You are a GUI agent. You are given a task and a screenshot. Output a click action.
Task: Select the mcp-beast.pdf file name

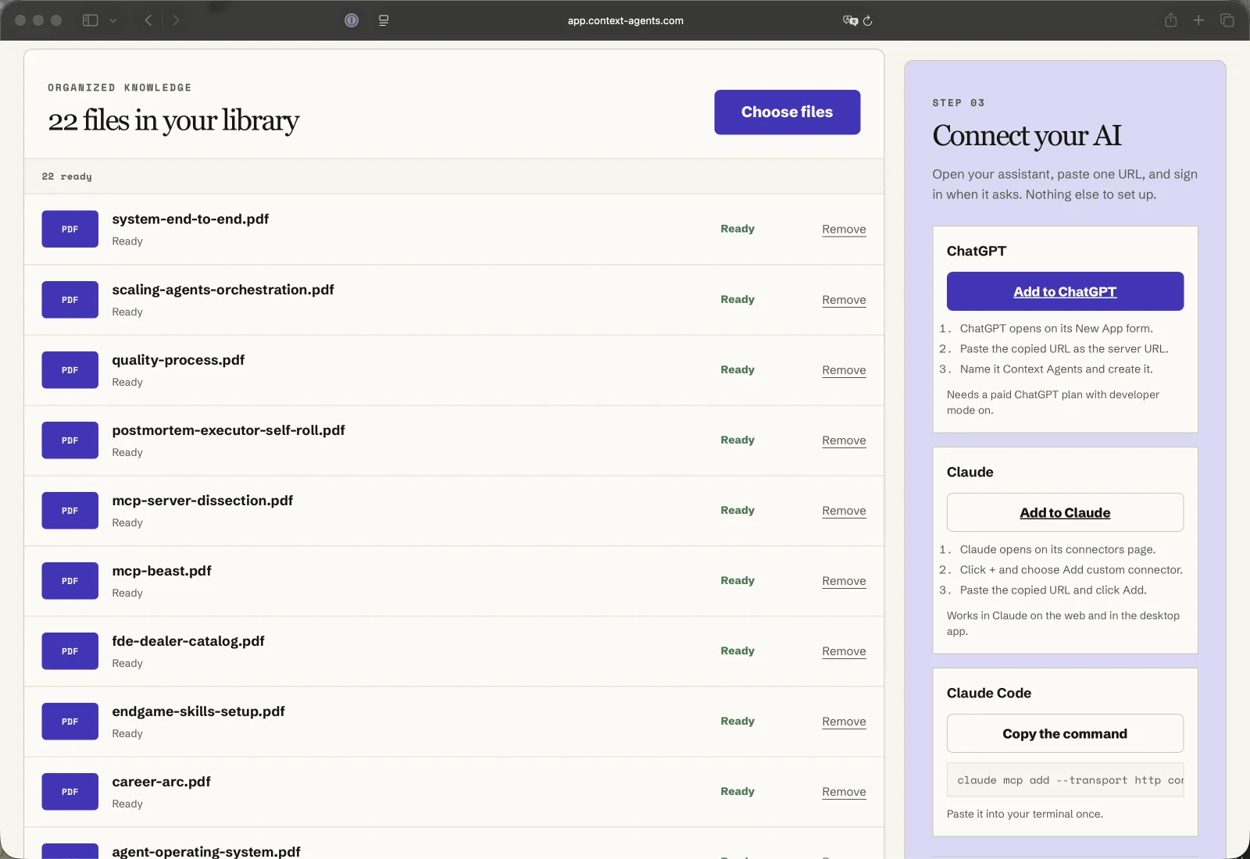(162, 571)
